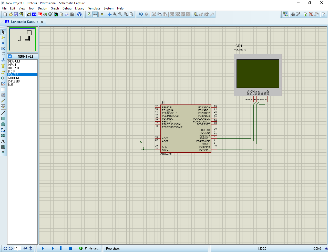Close the Schematic Capture tab
Viewport: 328px width, 252px height.
[42, 22]
